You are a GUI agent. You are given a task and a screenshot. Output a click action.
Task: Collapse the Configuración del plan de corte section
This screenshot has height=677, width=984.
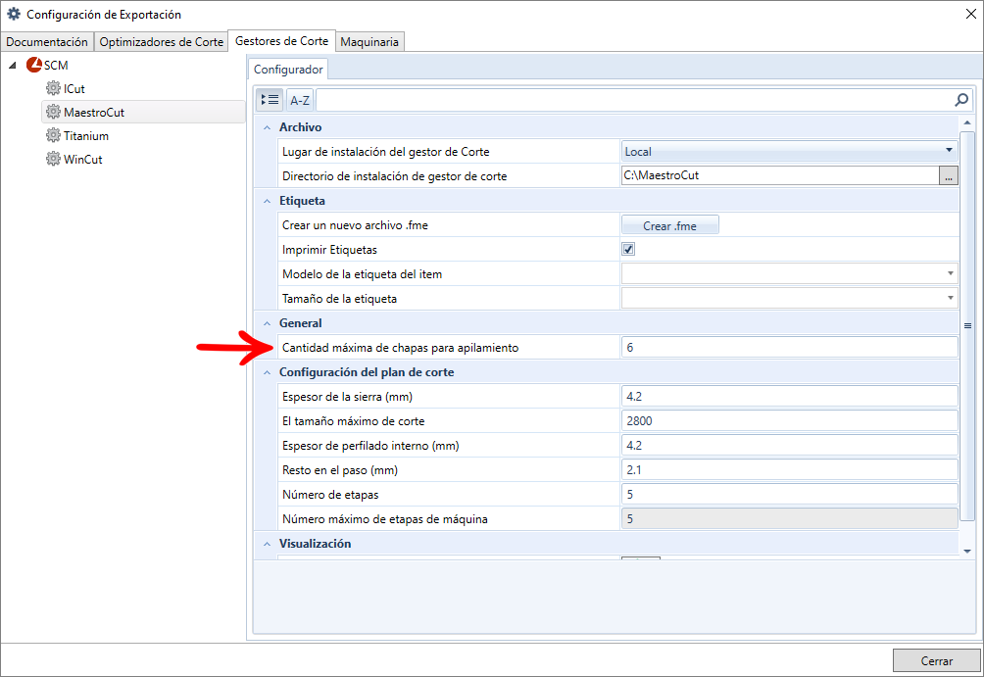pyautogui.click(x=268, y=372)
